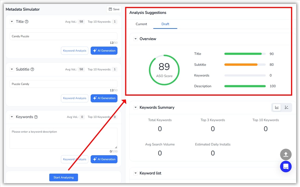Open Keyword Analysis for the Subtitle
300x187 pixels.
click(74, 98)
